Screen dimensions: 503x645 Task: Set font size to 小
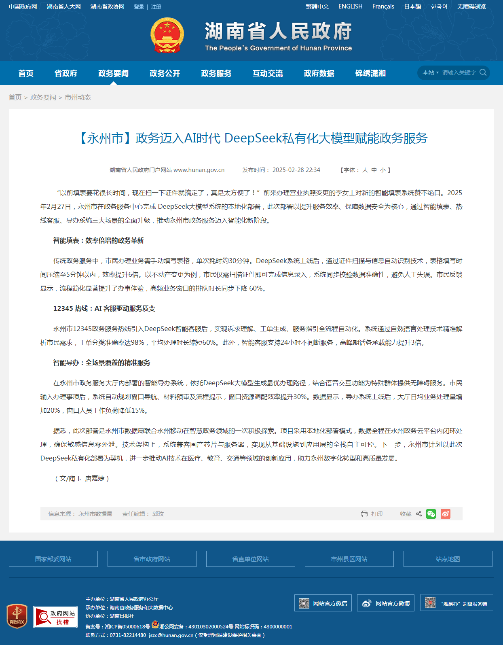(x=383, y=170)
